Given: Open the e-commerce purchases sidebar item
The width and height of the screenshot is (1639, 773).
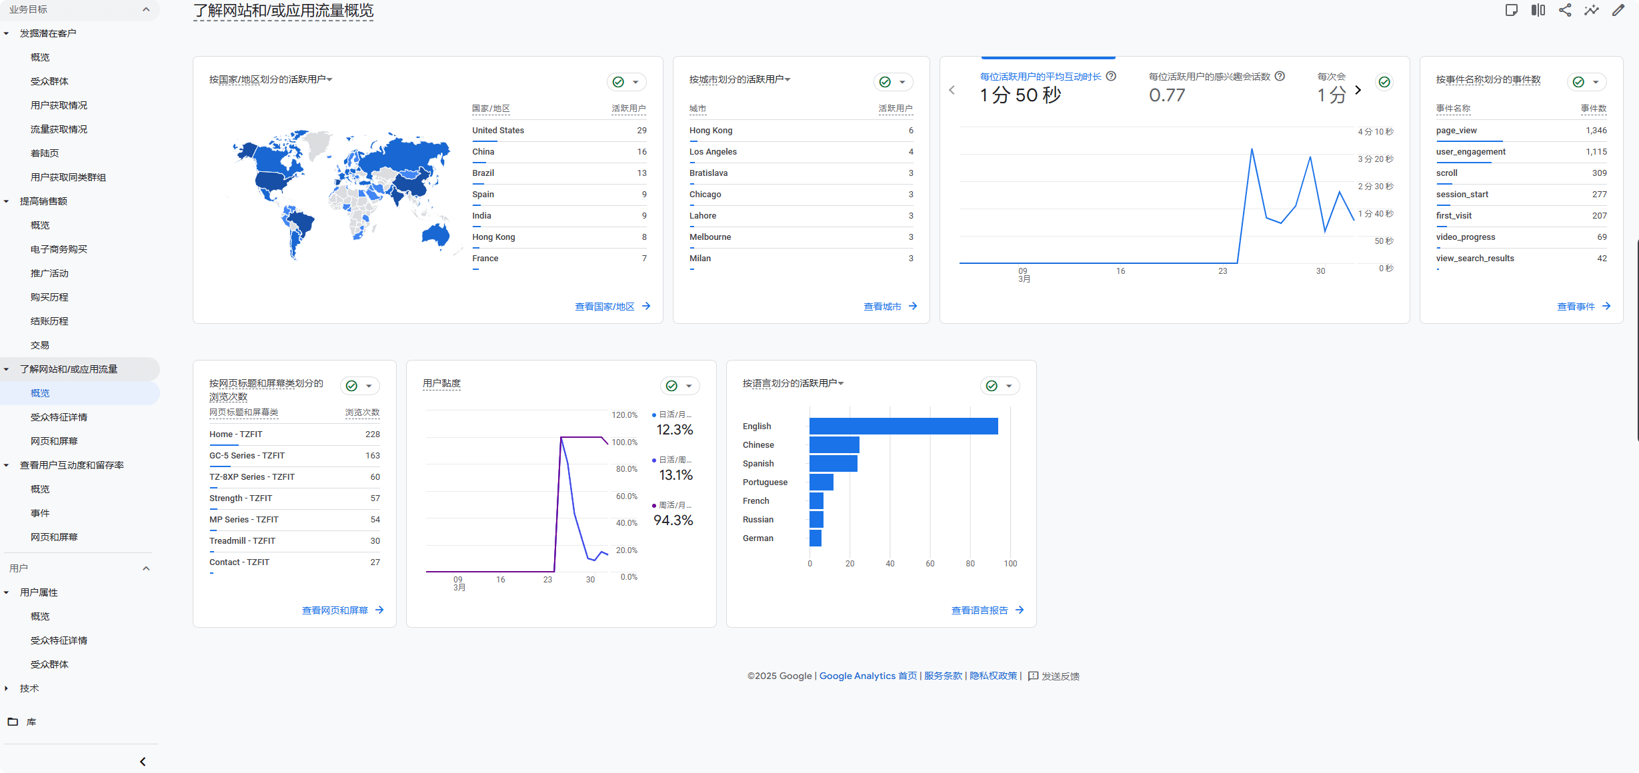Looking at the screenshot, I should coord(59,249).
